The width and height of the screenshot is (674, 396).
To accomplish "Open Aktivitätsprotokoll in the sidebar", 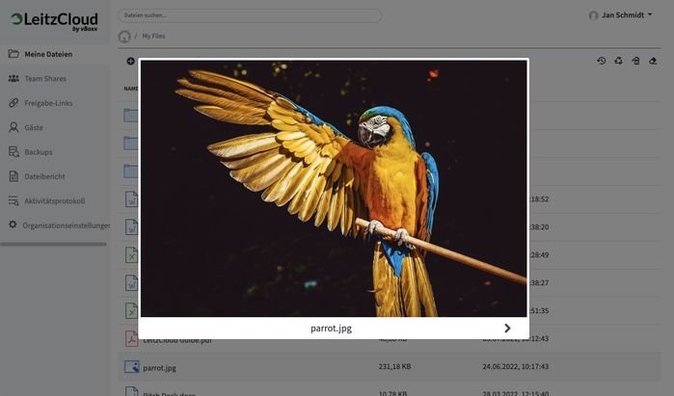I will [55, 201].
